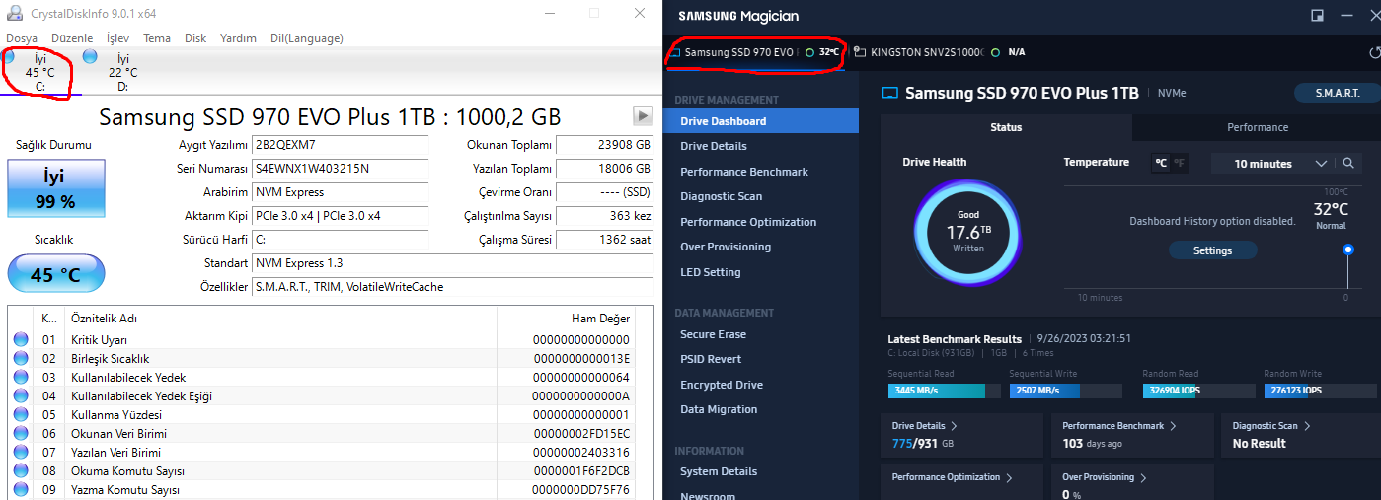Click the 45 °C temperature indicator box
1381x500 pixels.
pyautogui.click(x=55, y=274)
